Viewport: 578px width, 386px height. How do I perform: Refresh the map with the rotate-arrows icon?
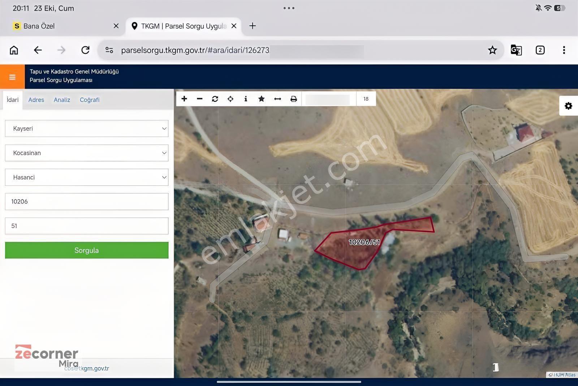(x=215, y=99)
